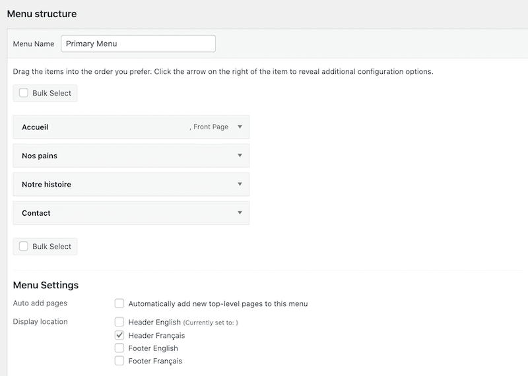Screen dimensions: 528x376
Task: Select the Contact menu item bar
Action: pyautogui.click(x=131, y=213)
